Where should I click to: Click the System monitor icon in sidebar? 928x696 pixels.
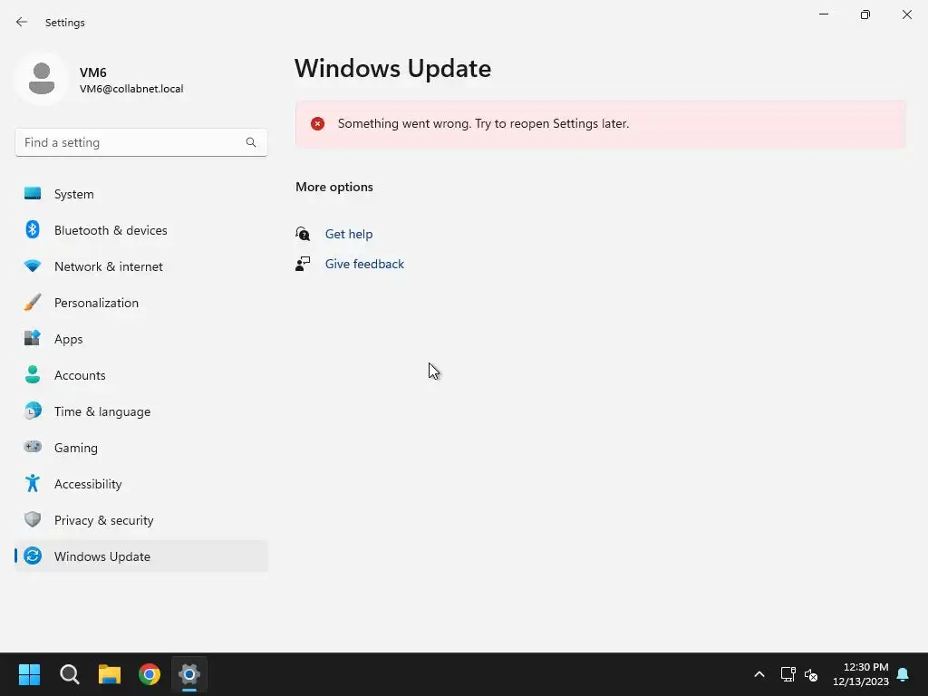click(33, 194)
